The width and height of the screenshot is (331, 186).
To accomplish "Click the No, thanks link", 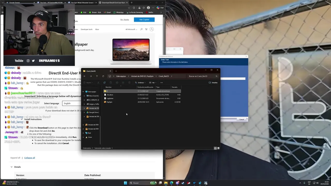I will [125, 20].
